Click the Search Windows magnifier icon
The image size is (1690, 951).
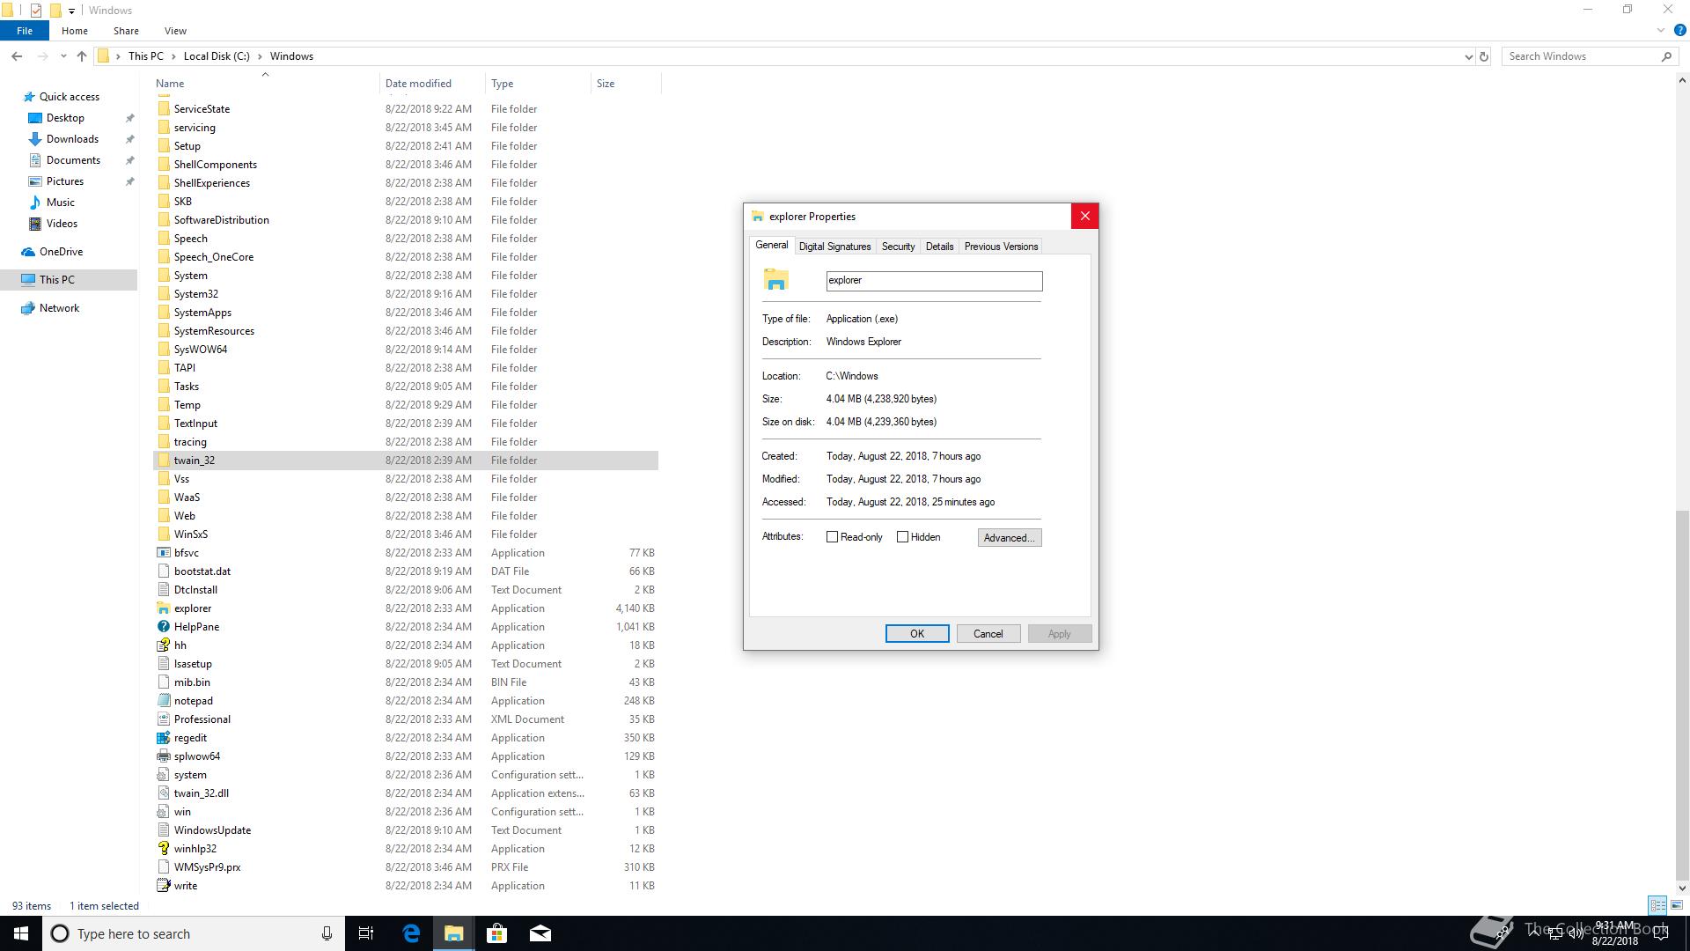tap(1666, 56)
